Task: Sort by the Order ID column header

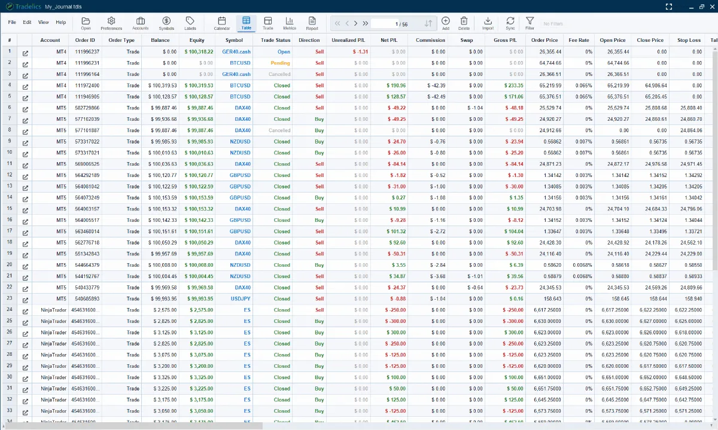Action: [x=86, y=40]
